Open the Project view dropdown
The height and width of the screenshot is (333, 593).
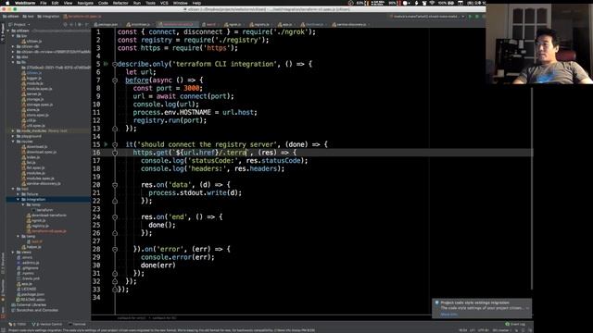point(19,25)
